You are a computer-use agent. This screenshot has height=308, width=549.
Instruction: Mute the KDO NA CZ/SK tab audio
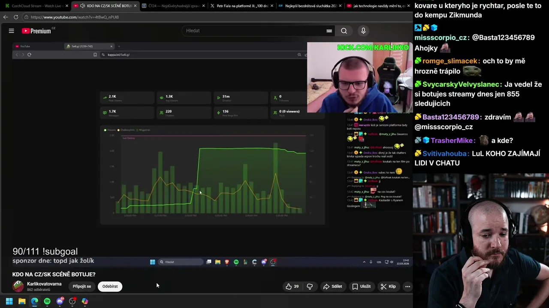82,6
